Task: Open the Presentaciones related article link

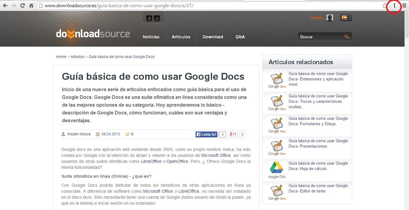Action: point(318,143)
